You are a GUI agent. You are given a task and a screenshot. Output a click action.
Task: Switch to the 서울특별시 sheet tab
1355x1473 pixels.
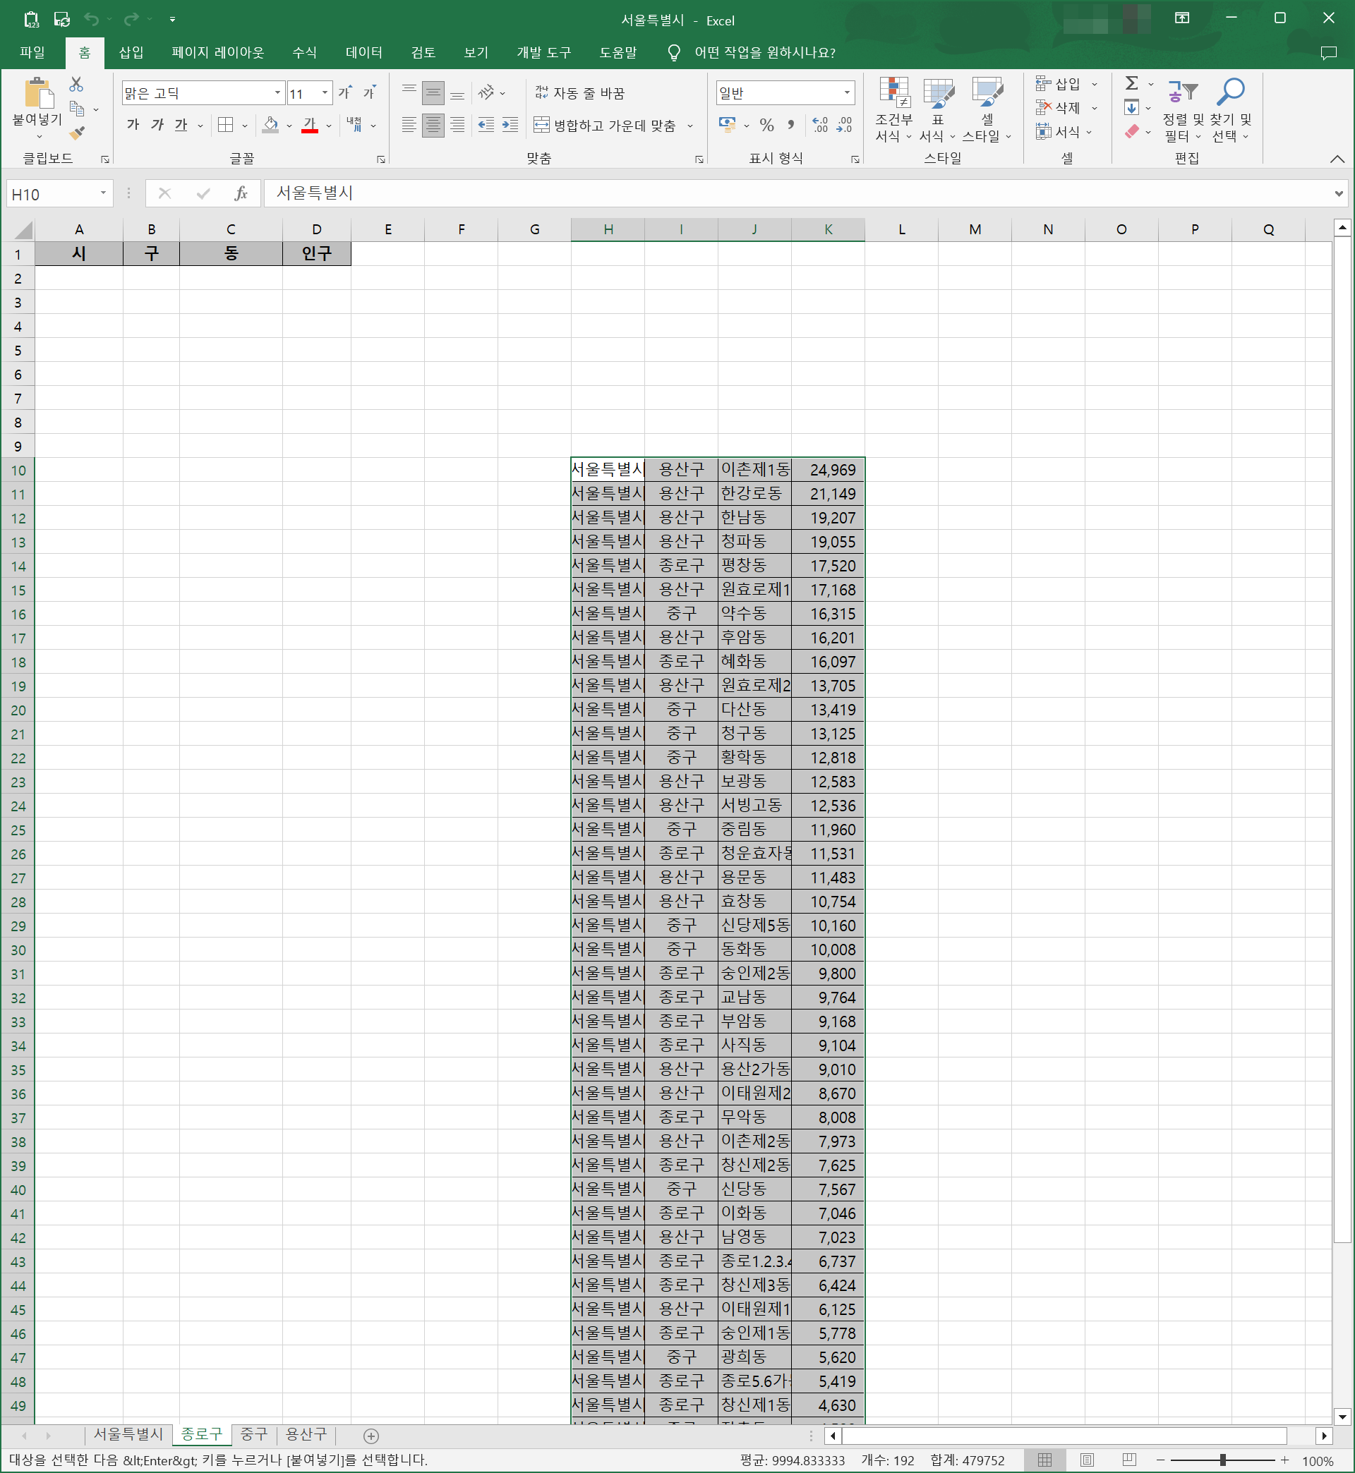(x=128, y=1434)
